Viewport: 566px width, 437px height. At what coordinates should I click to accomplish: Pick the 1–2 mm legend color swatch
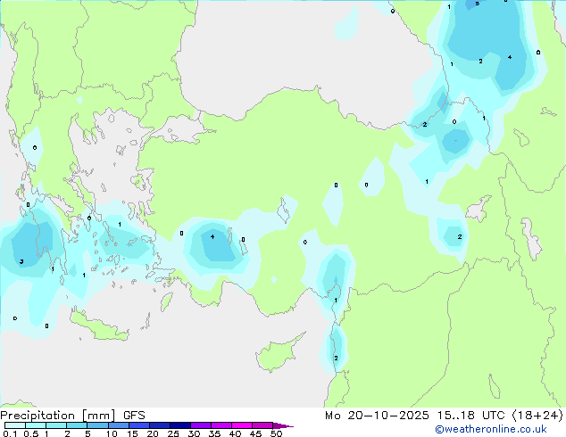[56, 425]
